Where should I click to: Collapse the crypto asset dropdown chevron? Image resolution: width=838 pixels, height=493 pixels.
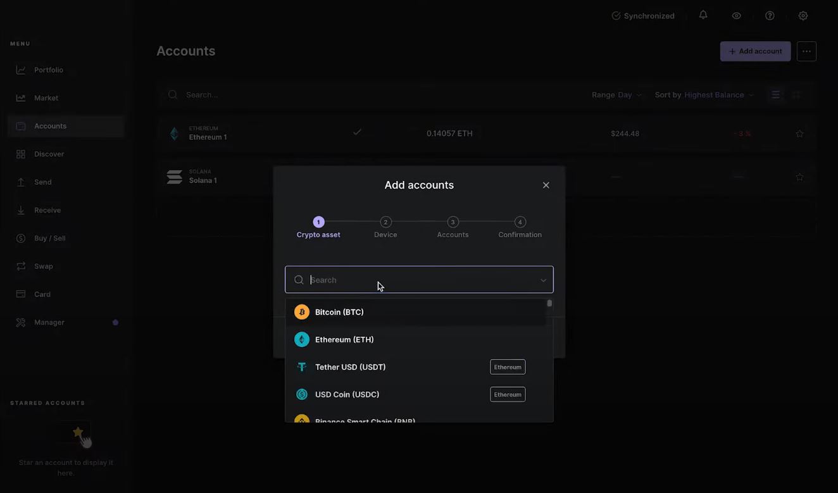click(x=543, y=280)
